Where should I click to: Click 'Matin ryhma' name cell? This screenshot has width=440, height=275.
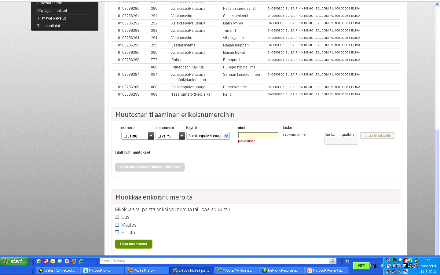pyautogui.click(x=233, y=23)
